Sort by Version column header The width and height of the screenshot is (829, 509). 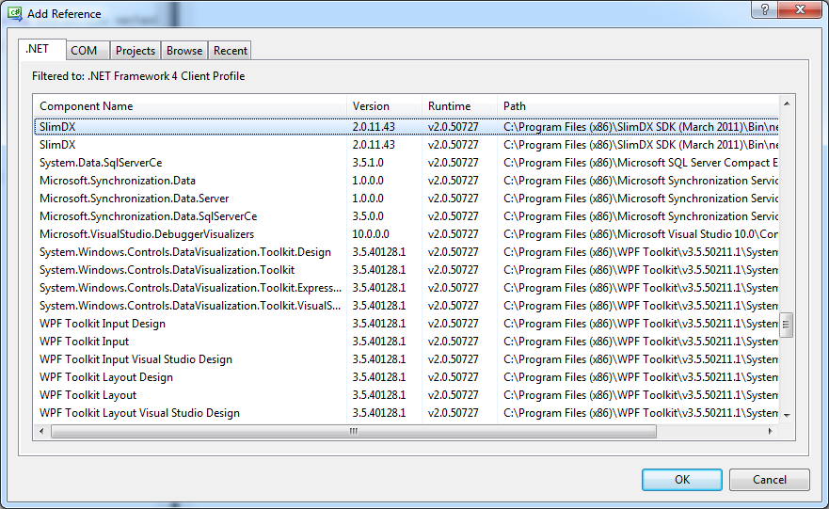(x=384, y=106)
